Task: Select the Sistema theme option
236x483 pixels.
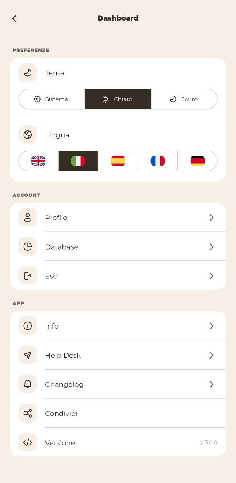Action: tap(52, 99)
